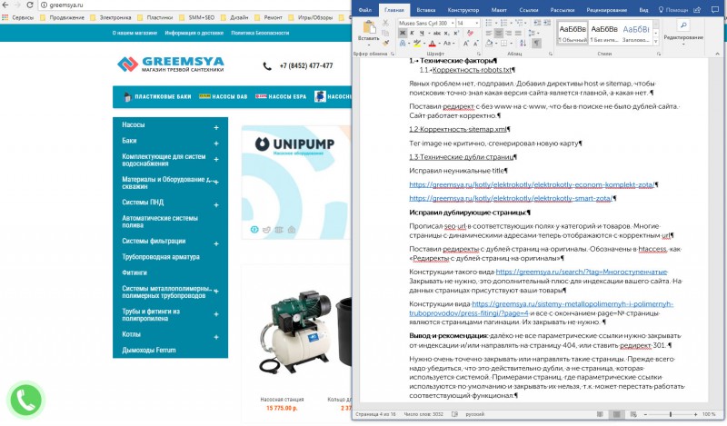This screenshot has width=727, height=426.
Task: Switch to the Макет ribbon tab
Action: coord(499,10)
